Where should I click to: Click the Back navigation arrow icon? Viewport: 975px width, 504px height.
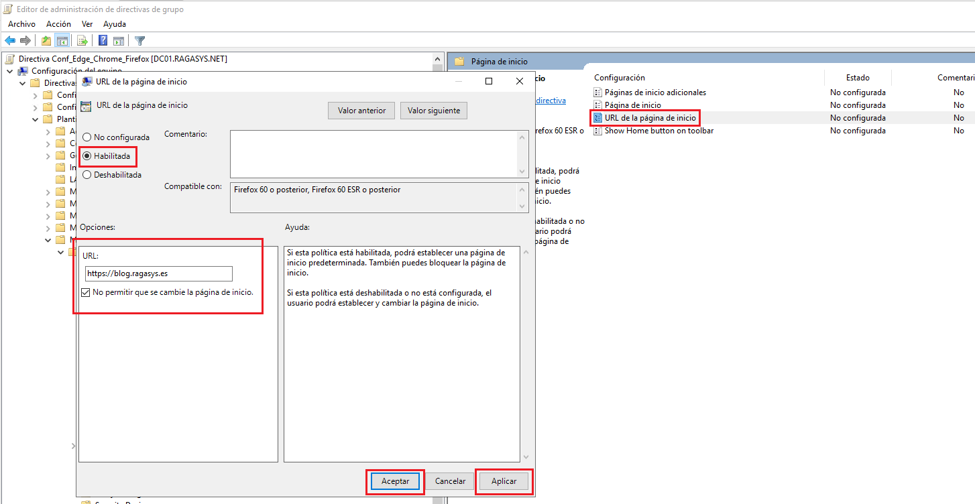tap(10, 40)
